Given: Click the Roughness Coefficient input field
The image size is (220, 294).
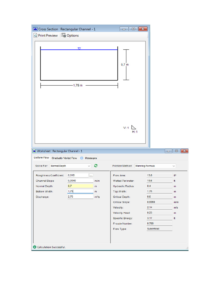Looking at the screenshot, I should [78, 175].
